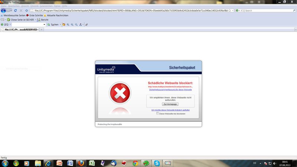Click the Bericht toolbar button
The height and width of the screenshot is (167, 297).
(x=43, y=20)
